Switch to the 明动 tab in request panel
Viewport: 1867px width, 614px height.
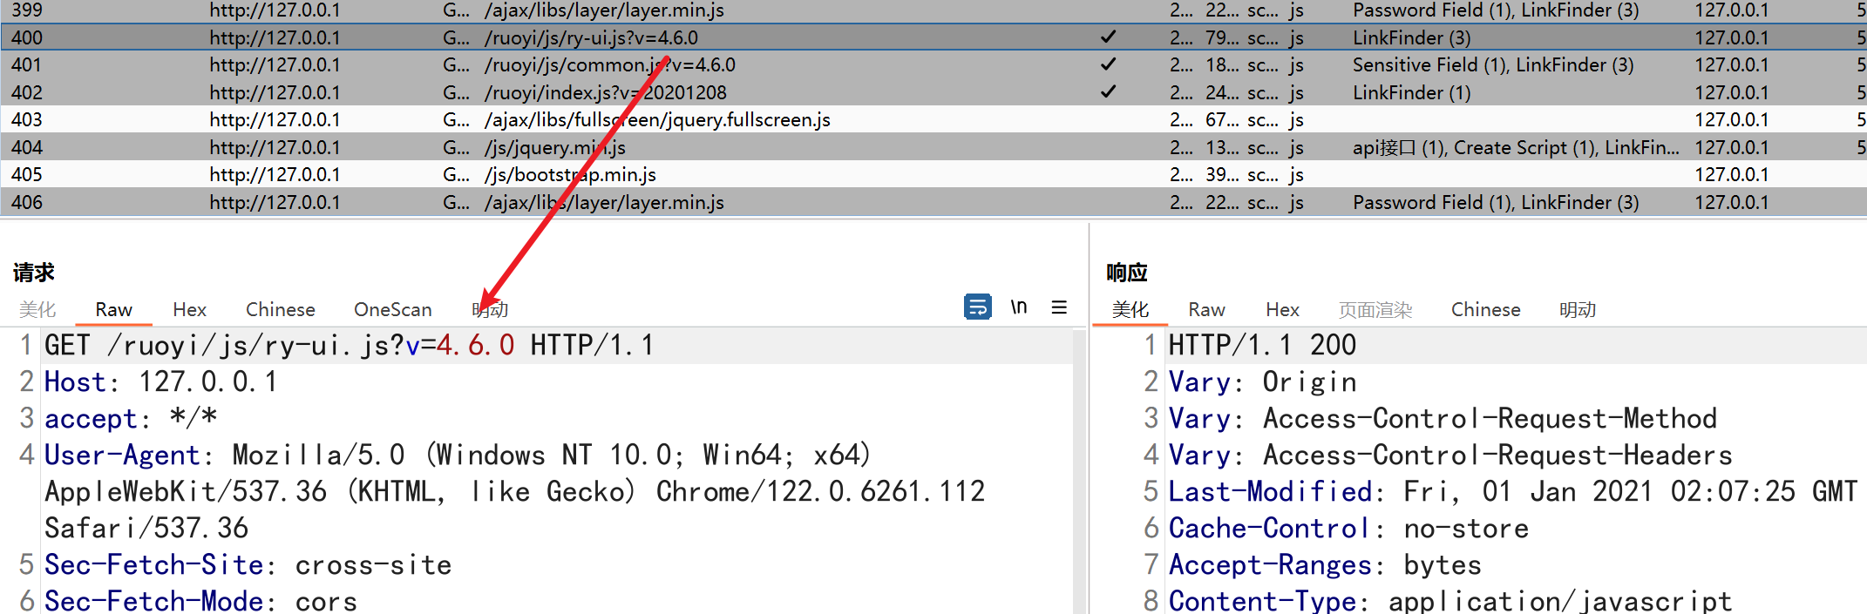(x=490, y=310)
